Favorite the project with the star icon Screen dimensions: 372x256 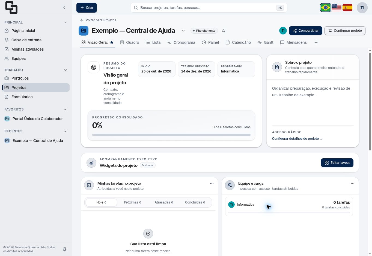pyautogui.click(x=224, y=31)
